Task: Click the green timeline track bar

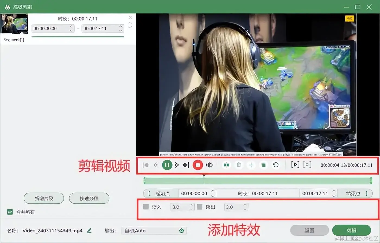Action: (258, 181)
